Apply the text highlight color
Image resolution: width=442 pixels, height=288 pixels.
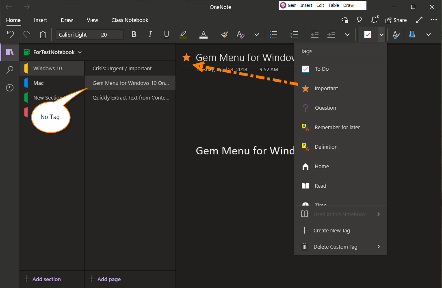coord(183,35)
